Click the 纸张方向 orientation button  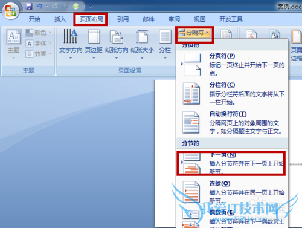click(x=117, y=44)
